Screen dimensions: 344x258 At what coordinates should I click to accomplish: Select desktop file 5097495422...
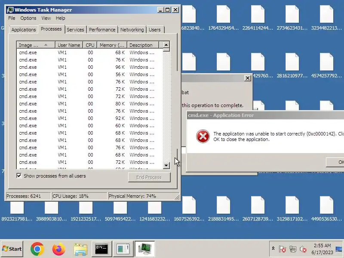[x=120, y=212]
